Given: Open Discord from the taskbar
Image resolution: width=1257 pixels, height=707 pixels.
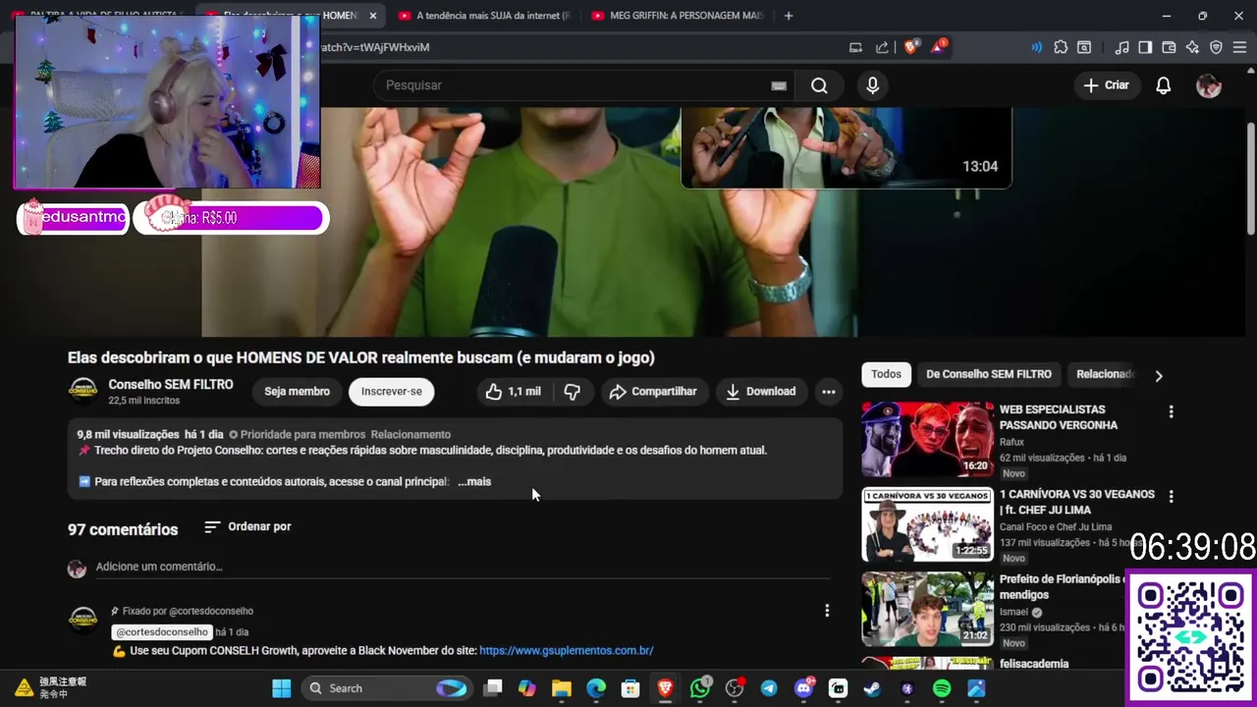Looking at the screenshot, I should point(803,688).
